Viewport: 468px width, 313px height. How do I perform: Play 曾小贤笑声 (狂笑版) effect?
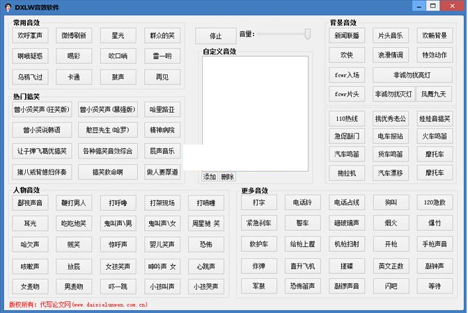pos(42,110)
